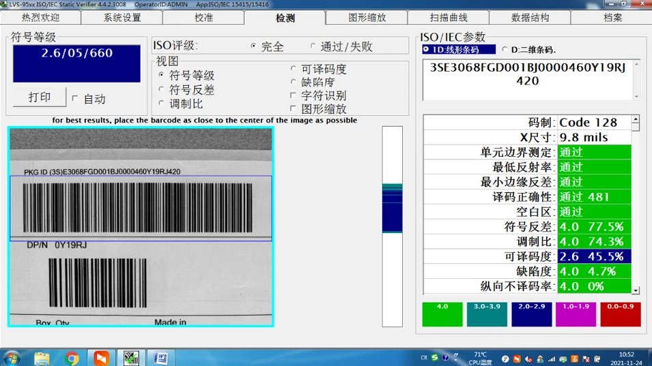Image resolution: width=652 pixels, height=366 pixels.
Task: Switch to the 校准 calibration tab
Action: pos(203,18)
